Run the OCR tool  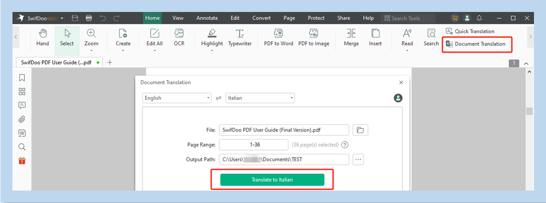179,38
